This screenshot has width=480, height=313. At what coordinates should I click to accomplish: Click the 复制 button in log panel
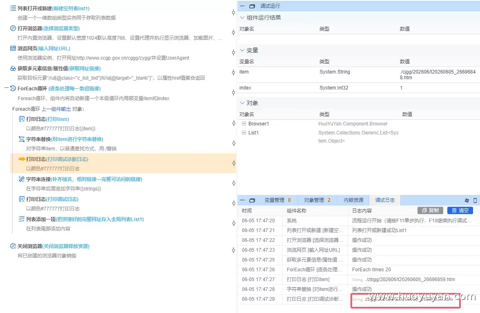pyautogui.click(x=430, y=210)
